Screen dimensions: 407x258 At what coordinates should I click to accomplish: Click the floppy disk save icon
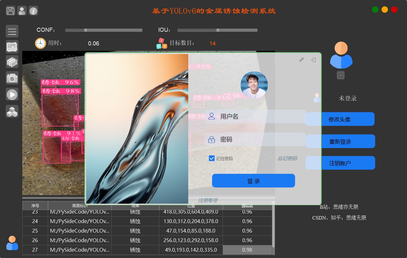10,11
